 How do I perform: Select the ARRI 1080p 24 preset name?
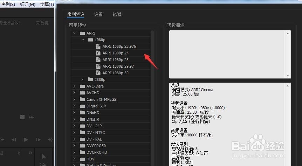[x=116, y=53]
